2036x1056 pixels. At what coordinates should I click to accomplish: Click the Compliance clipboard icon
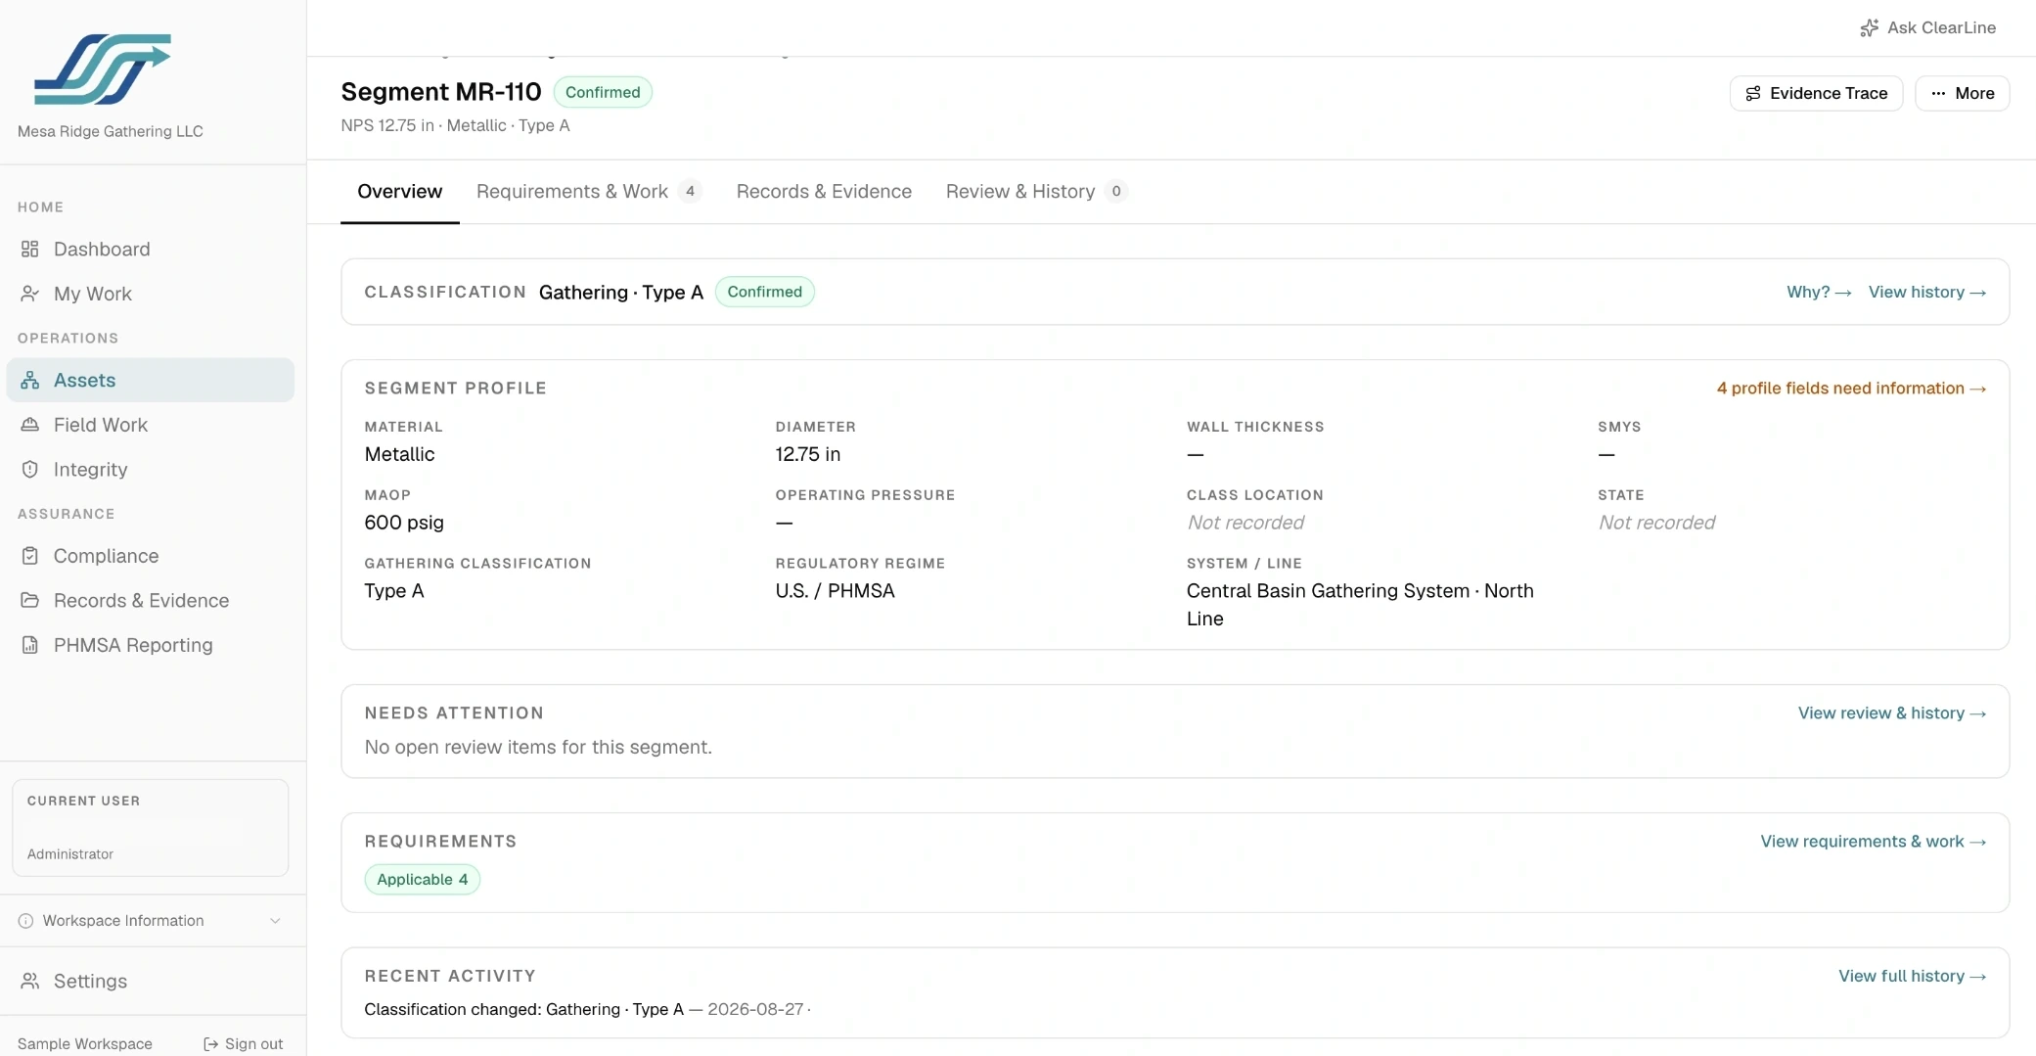30,556
